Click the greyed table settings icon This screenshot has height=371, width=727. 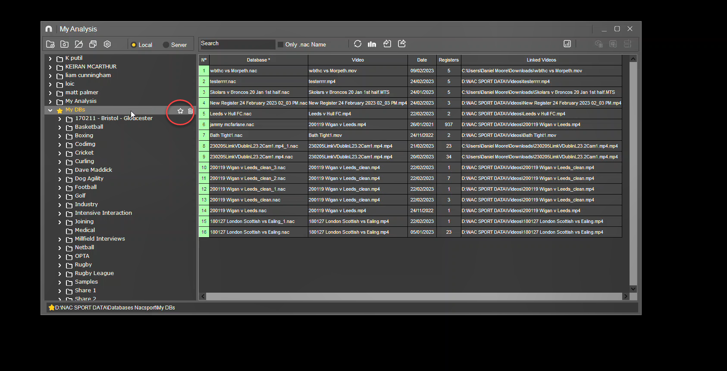[x=613, y=44]
